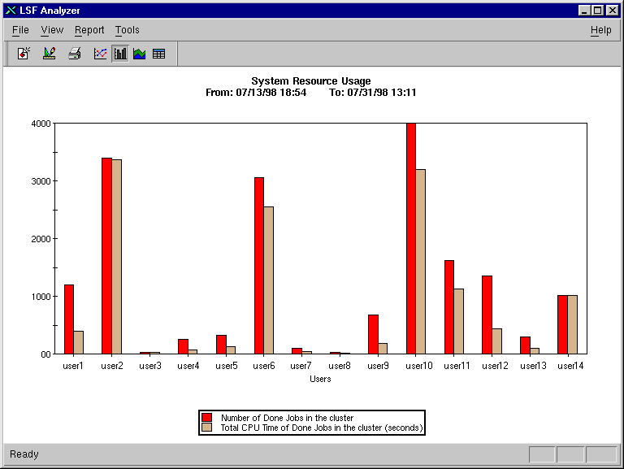Open the Help menu
Viewport: 624px width, 469px height.
[x=600, y=30]
